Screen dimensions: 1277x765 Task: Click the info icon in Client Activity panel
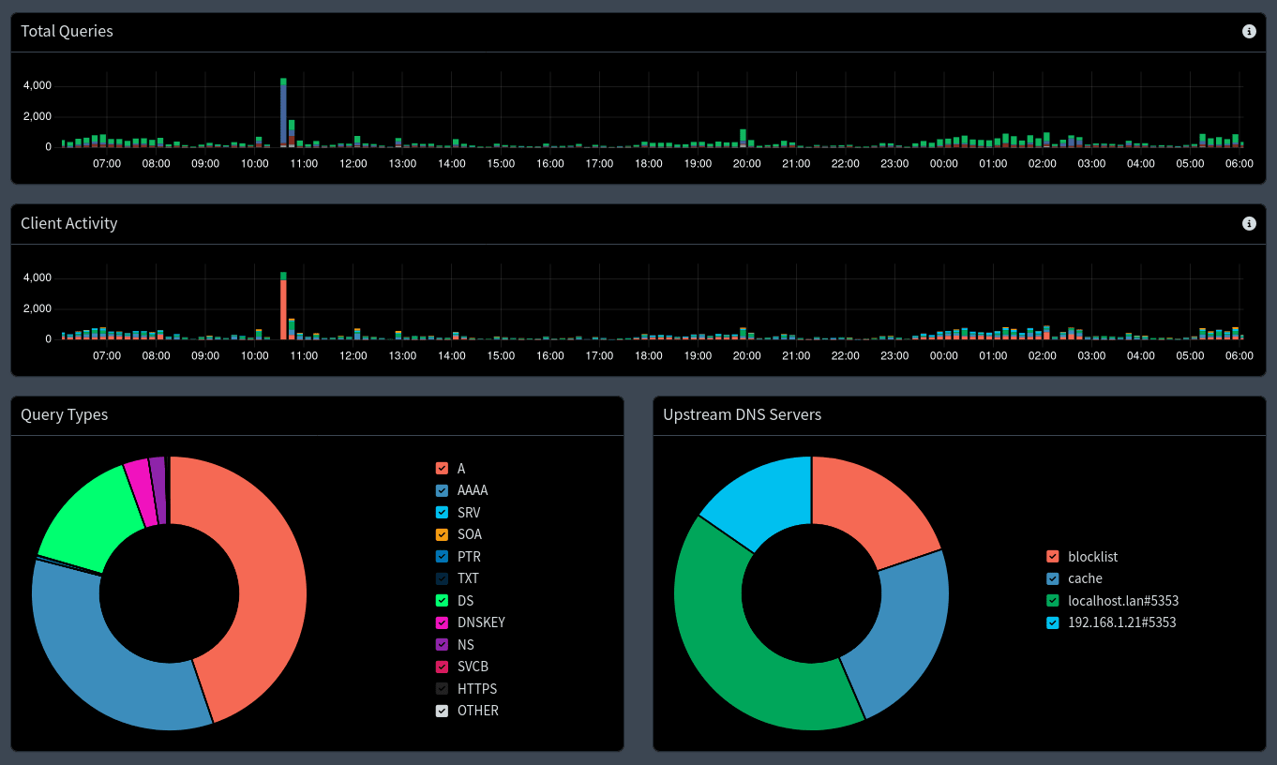tap(1249, 223)
